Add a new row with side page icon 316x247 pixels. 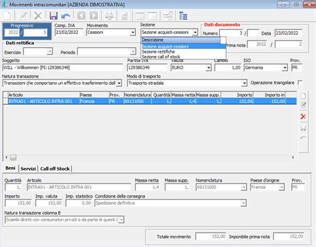(x=303, y=96)
